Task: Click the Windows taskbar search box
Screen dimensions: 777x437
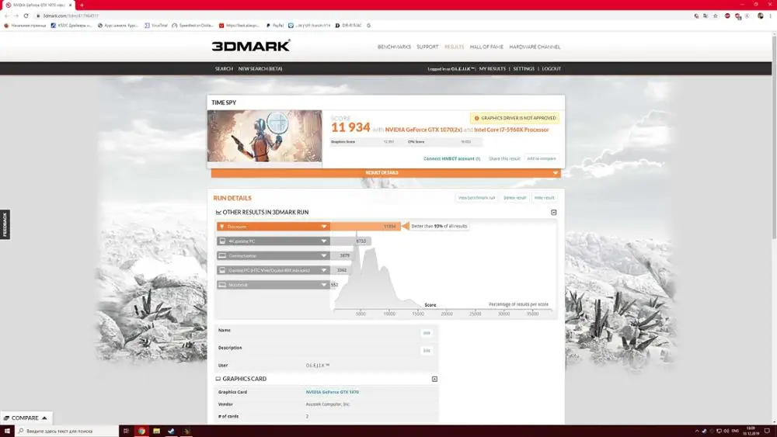Action: [x=67, y=431]
